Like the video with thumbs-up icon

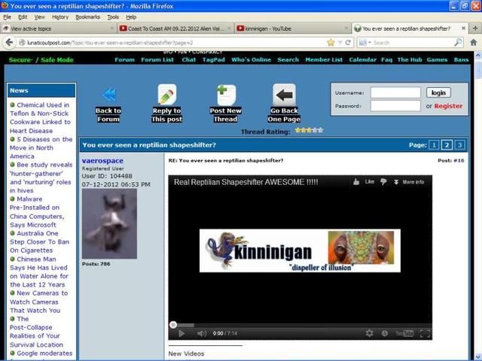(356, 182)
